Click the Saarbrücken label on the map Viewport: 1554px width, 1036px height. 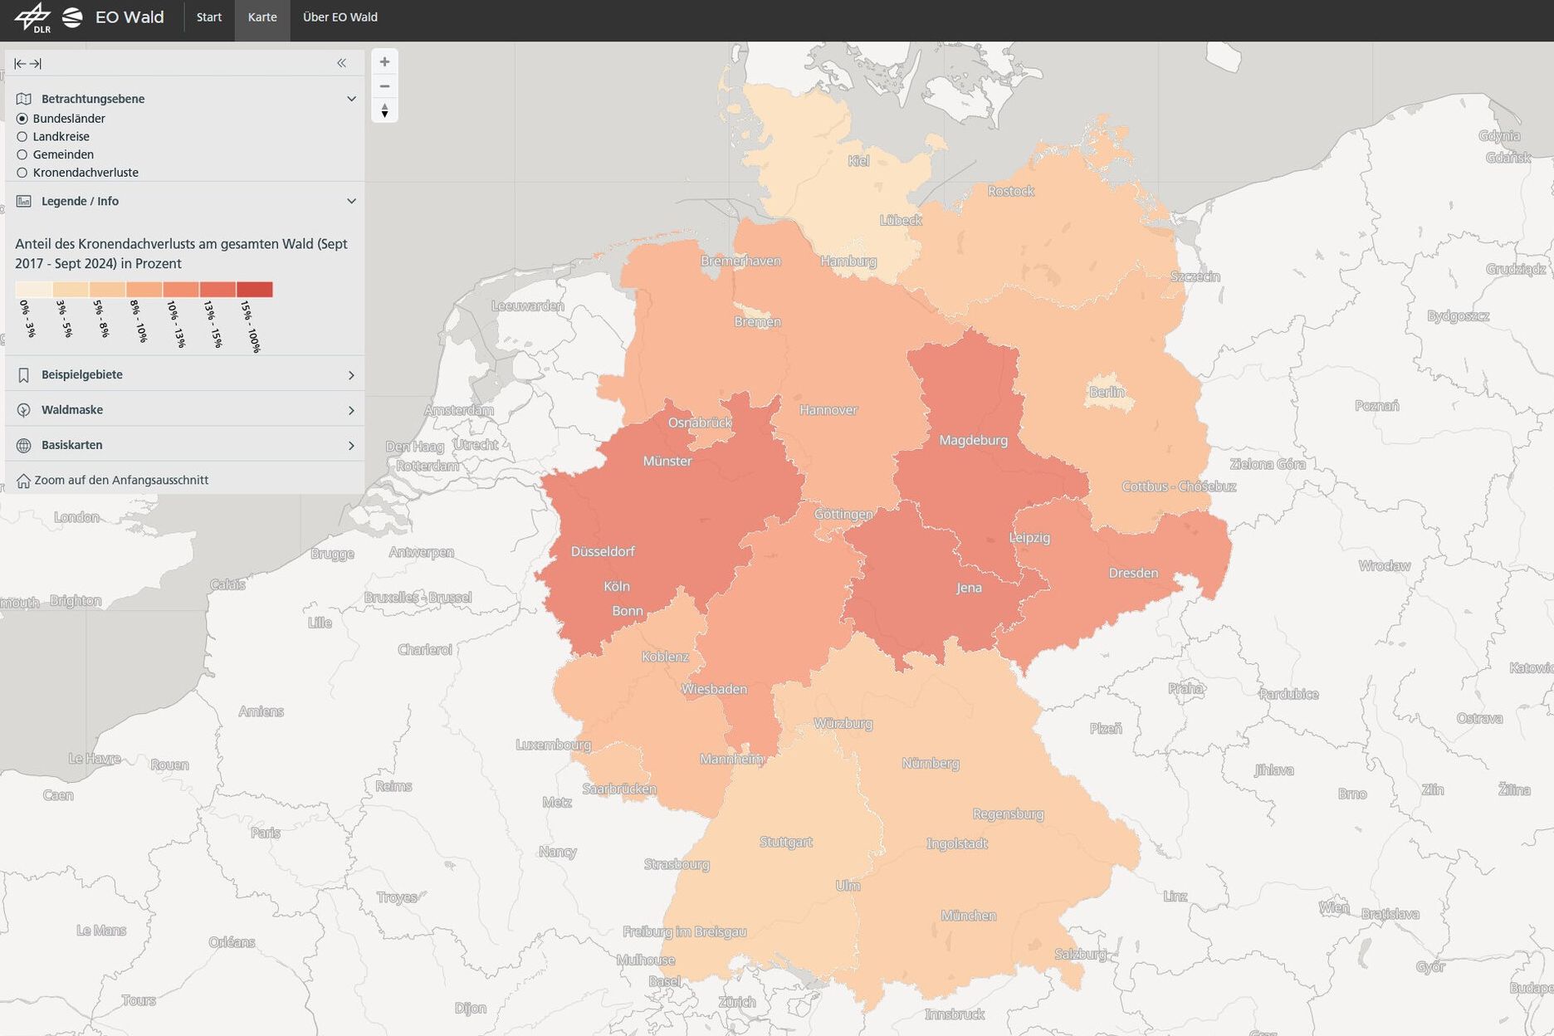click(x=619, y=789)
